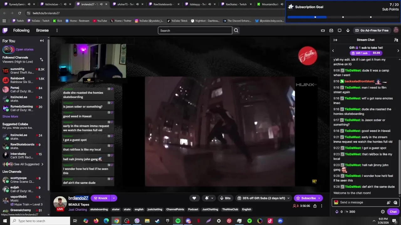The width and height of the screenshot is (401, 225).
Task: Click the Followed Channels sort icon
Action: coord(41,59)
